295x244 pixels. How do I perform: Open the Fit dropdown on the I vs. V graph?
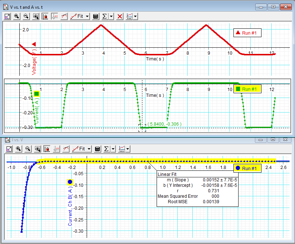[81, 149]
